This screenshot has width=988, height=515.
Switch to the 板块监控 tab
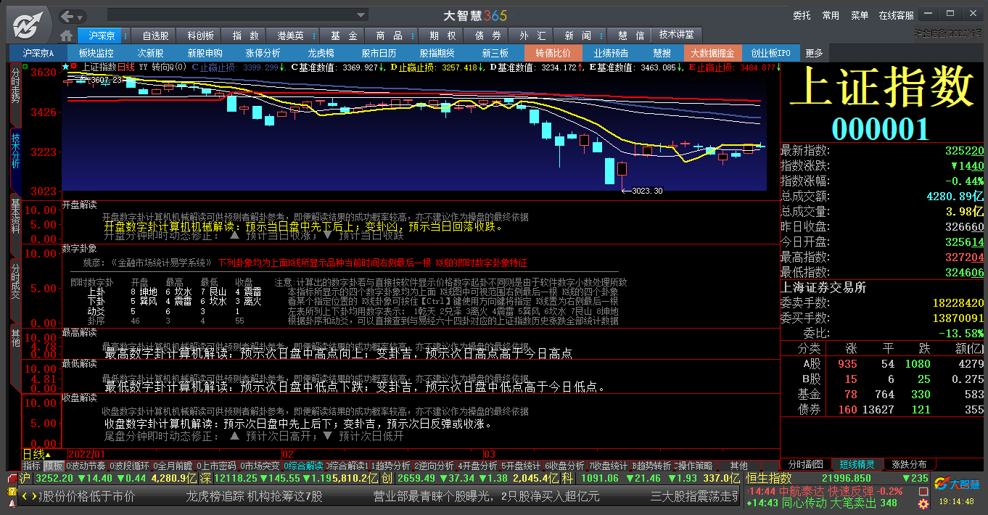pos(96,53)
